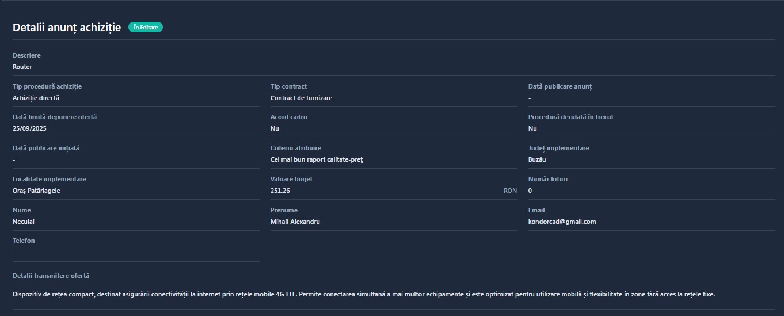Click the Achiziție directă procedure value
The width and height of the screenshot is (784, 316).
(36, 98)
